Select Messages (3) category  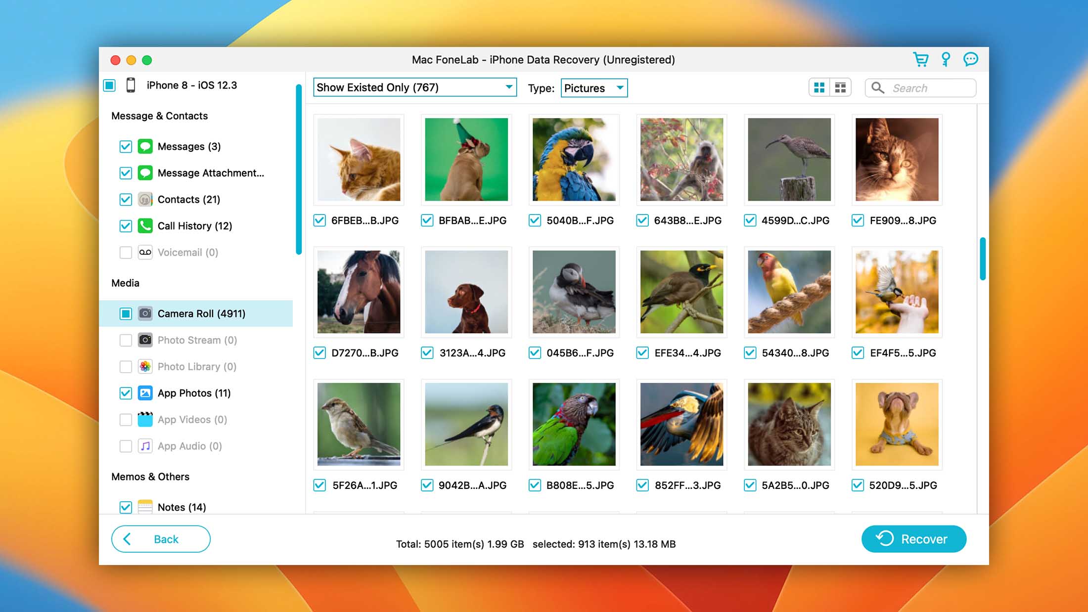click(x=189, y=146)
